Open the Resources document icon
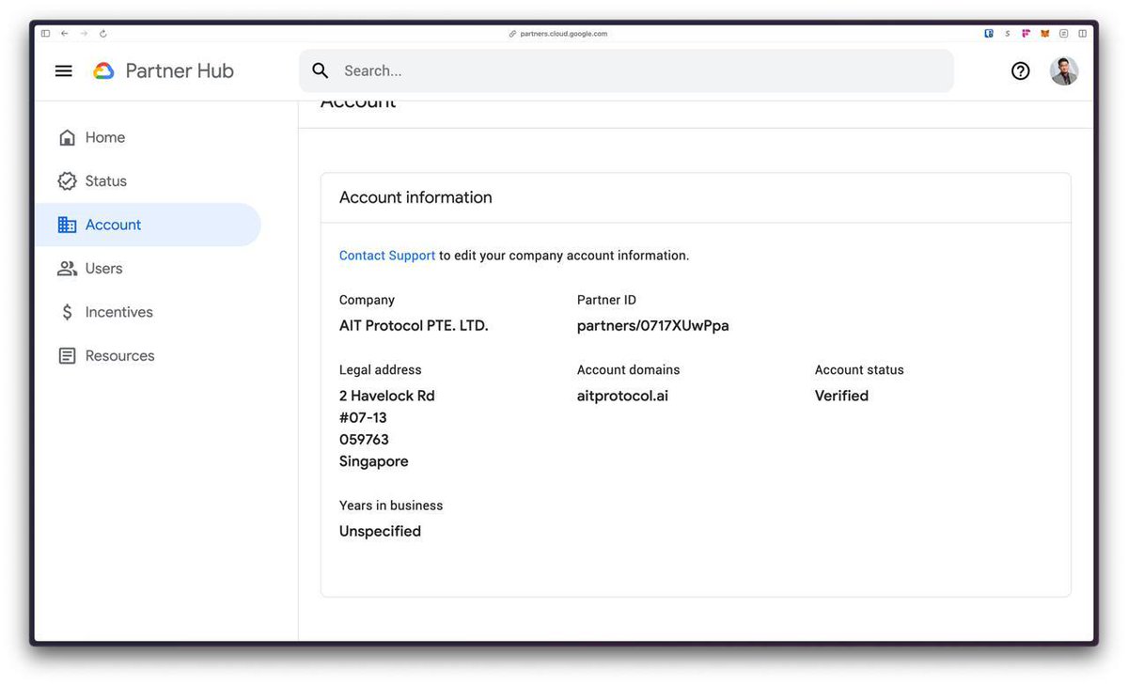This screenshot has width=1128, height=685. point(67,355)
